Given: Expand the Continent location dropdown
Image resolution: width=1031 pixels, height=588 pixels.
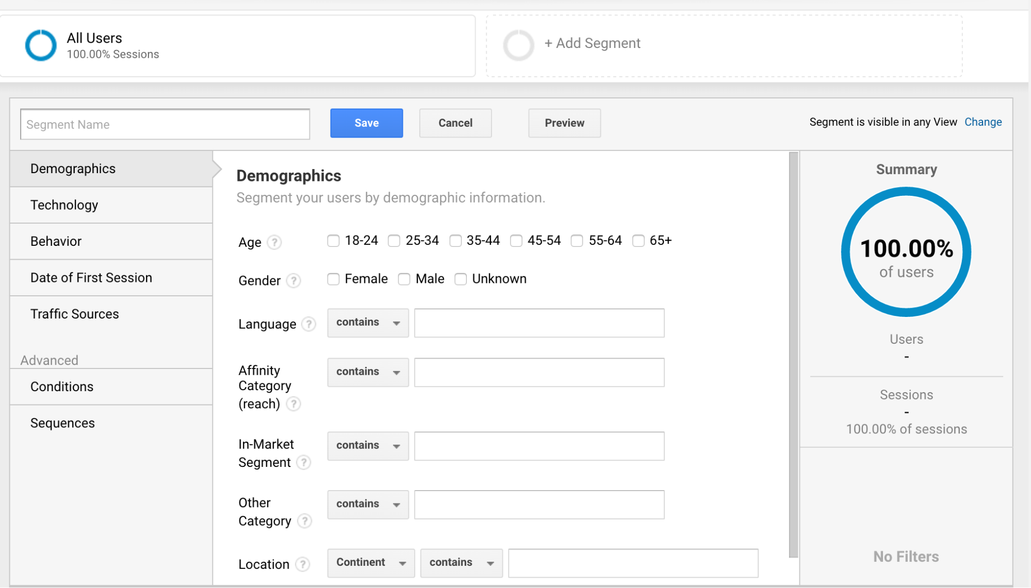Looking at the screenshot, I should [370, 563].
